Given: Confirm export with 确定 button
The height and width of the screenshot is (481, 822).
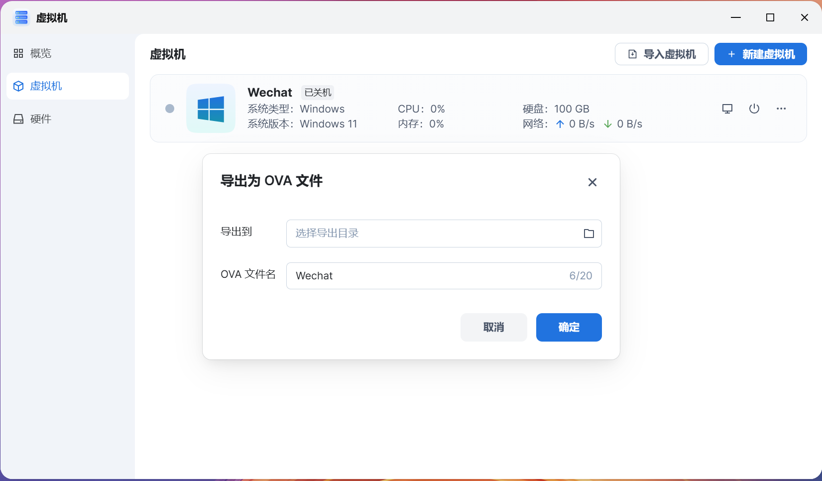Looking at the screenshot, I should click(569, 327).
